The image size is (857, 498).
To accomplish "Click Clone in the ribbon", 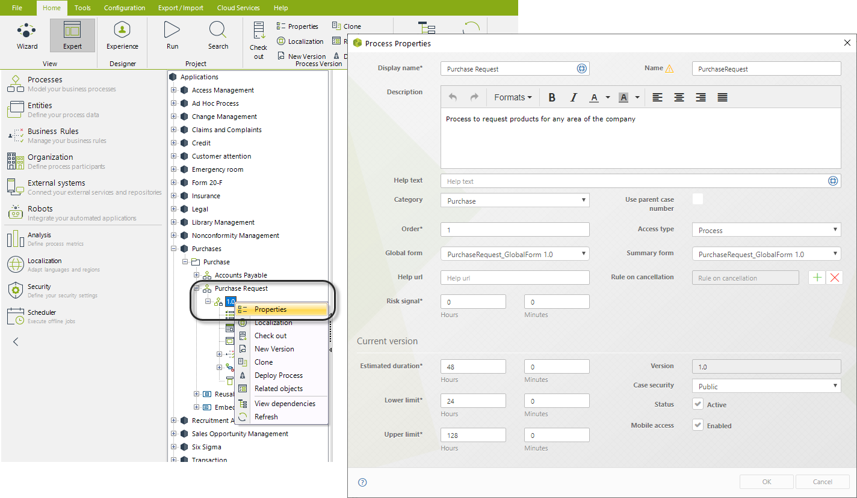I will pos(347,26).
